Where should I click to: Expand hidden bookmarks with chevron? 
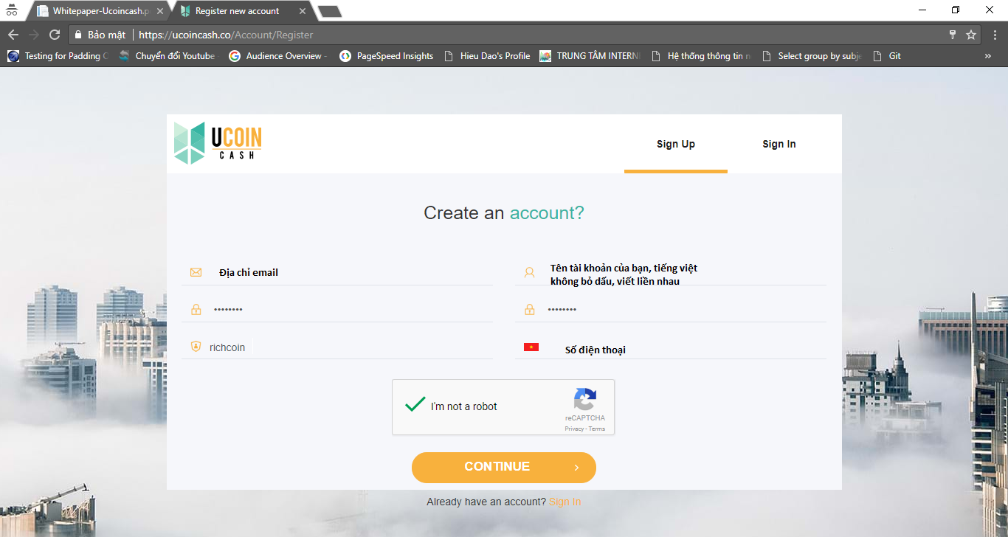pos(988,56)
